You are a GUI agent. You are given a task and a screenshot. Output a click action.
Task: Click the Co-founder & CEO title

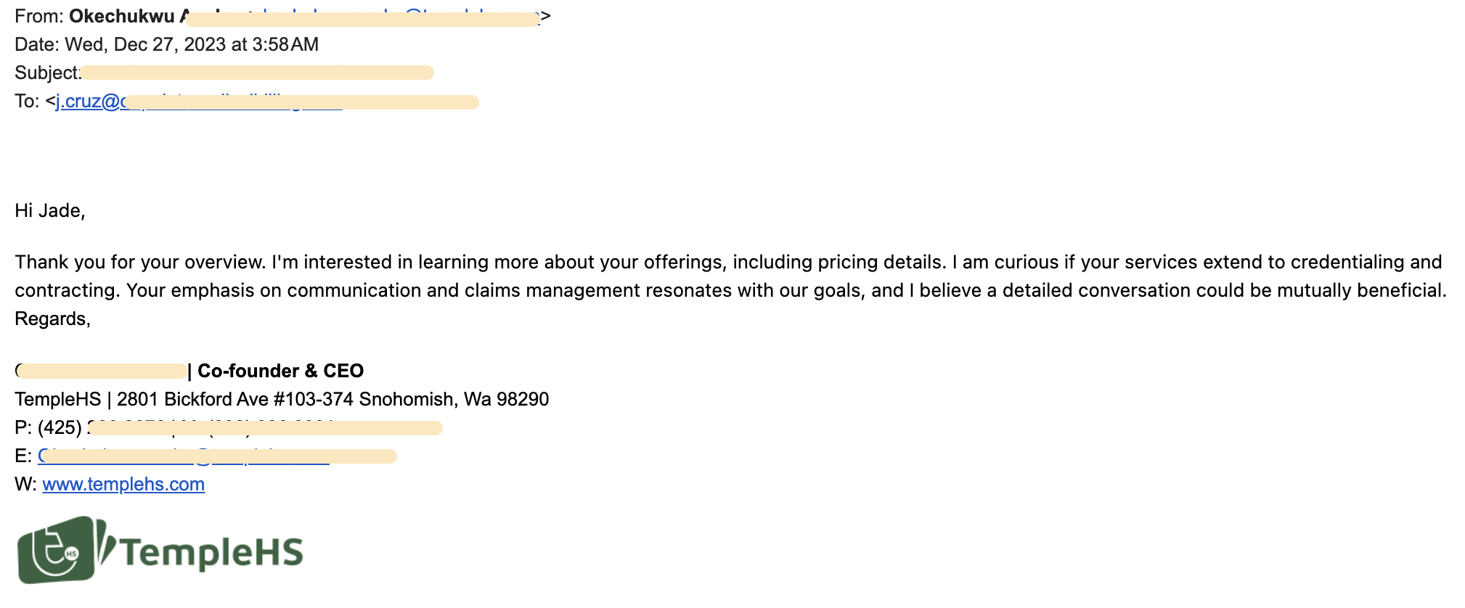280,371
